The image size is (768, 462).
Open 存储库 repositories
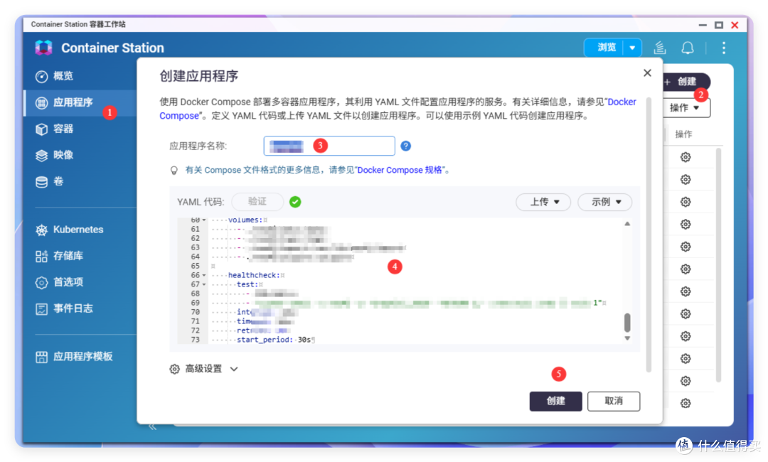click(59, 255)
